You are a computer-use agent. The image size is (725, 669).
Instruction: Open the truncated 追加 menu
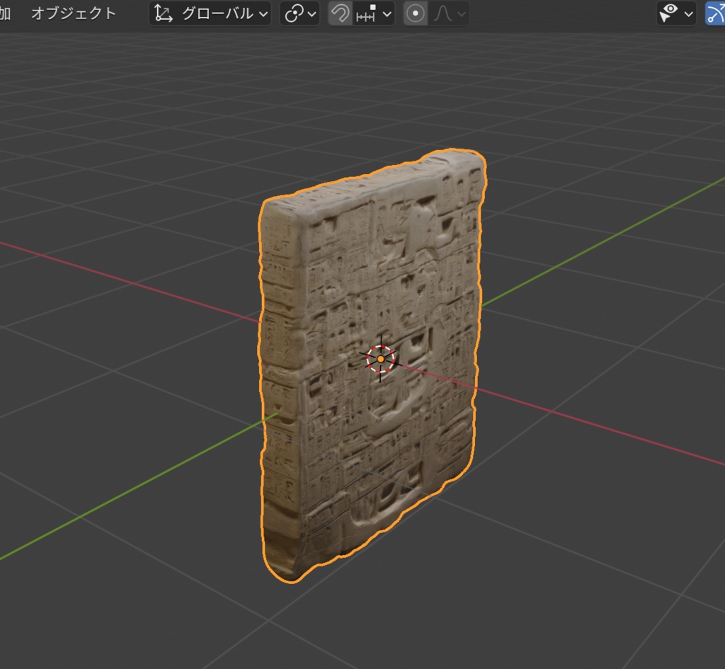point(6,12)
